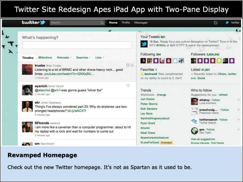
Task: Click Find friends link
Action: (x=218, y=143)
